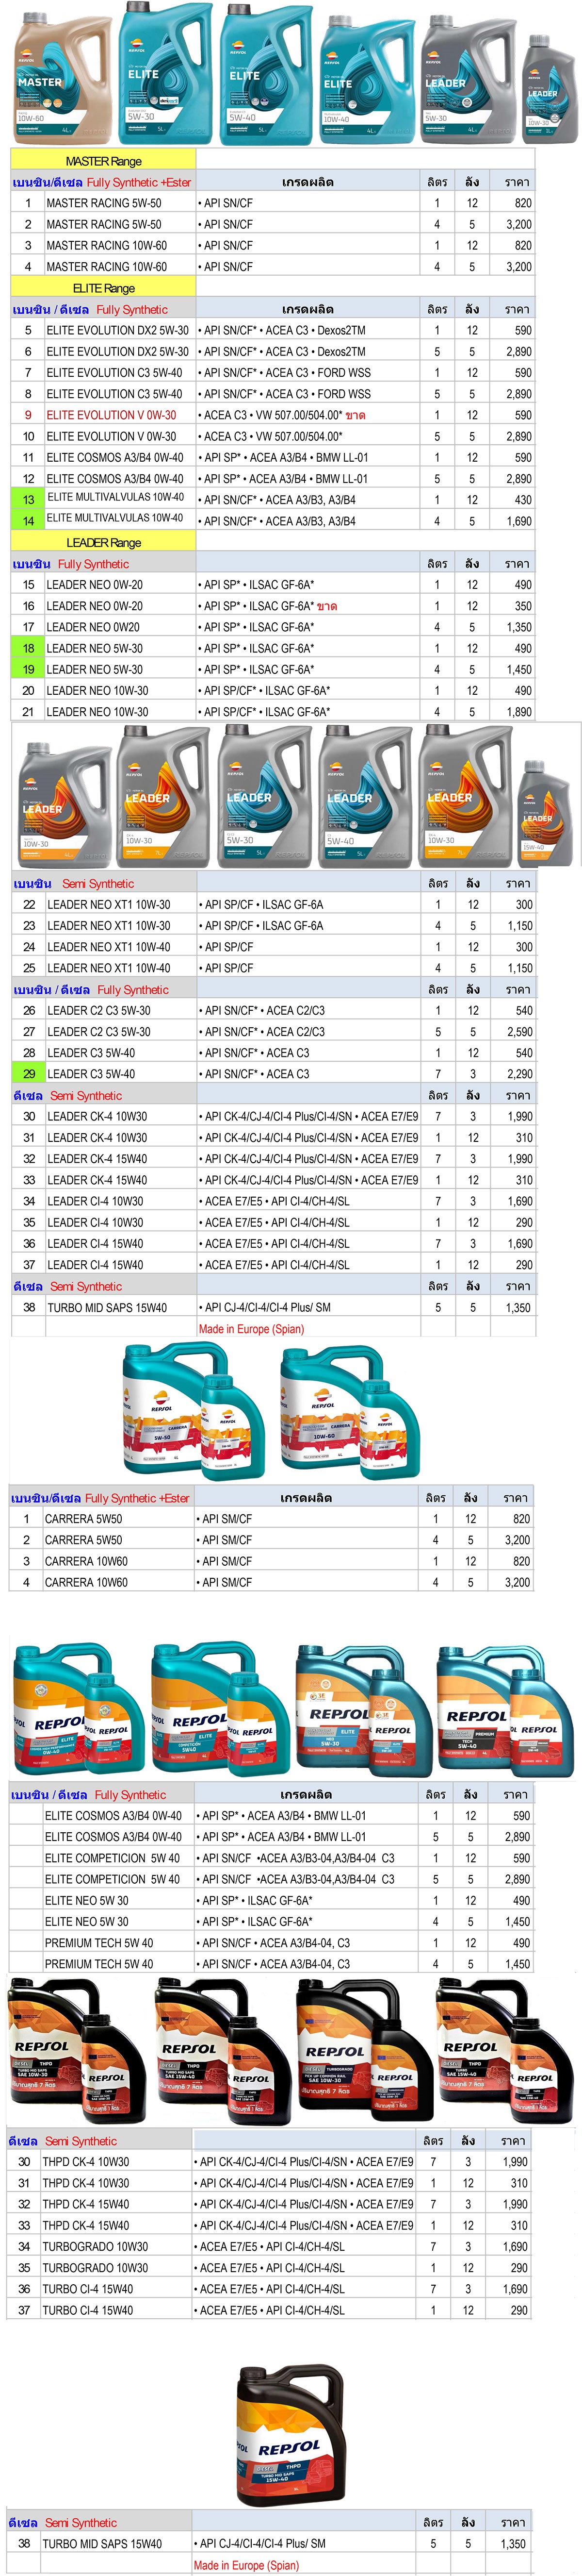Viewport: 582px width, 2576px height.
Task: Click the price "430"
Action: tap(522, 499)
